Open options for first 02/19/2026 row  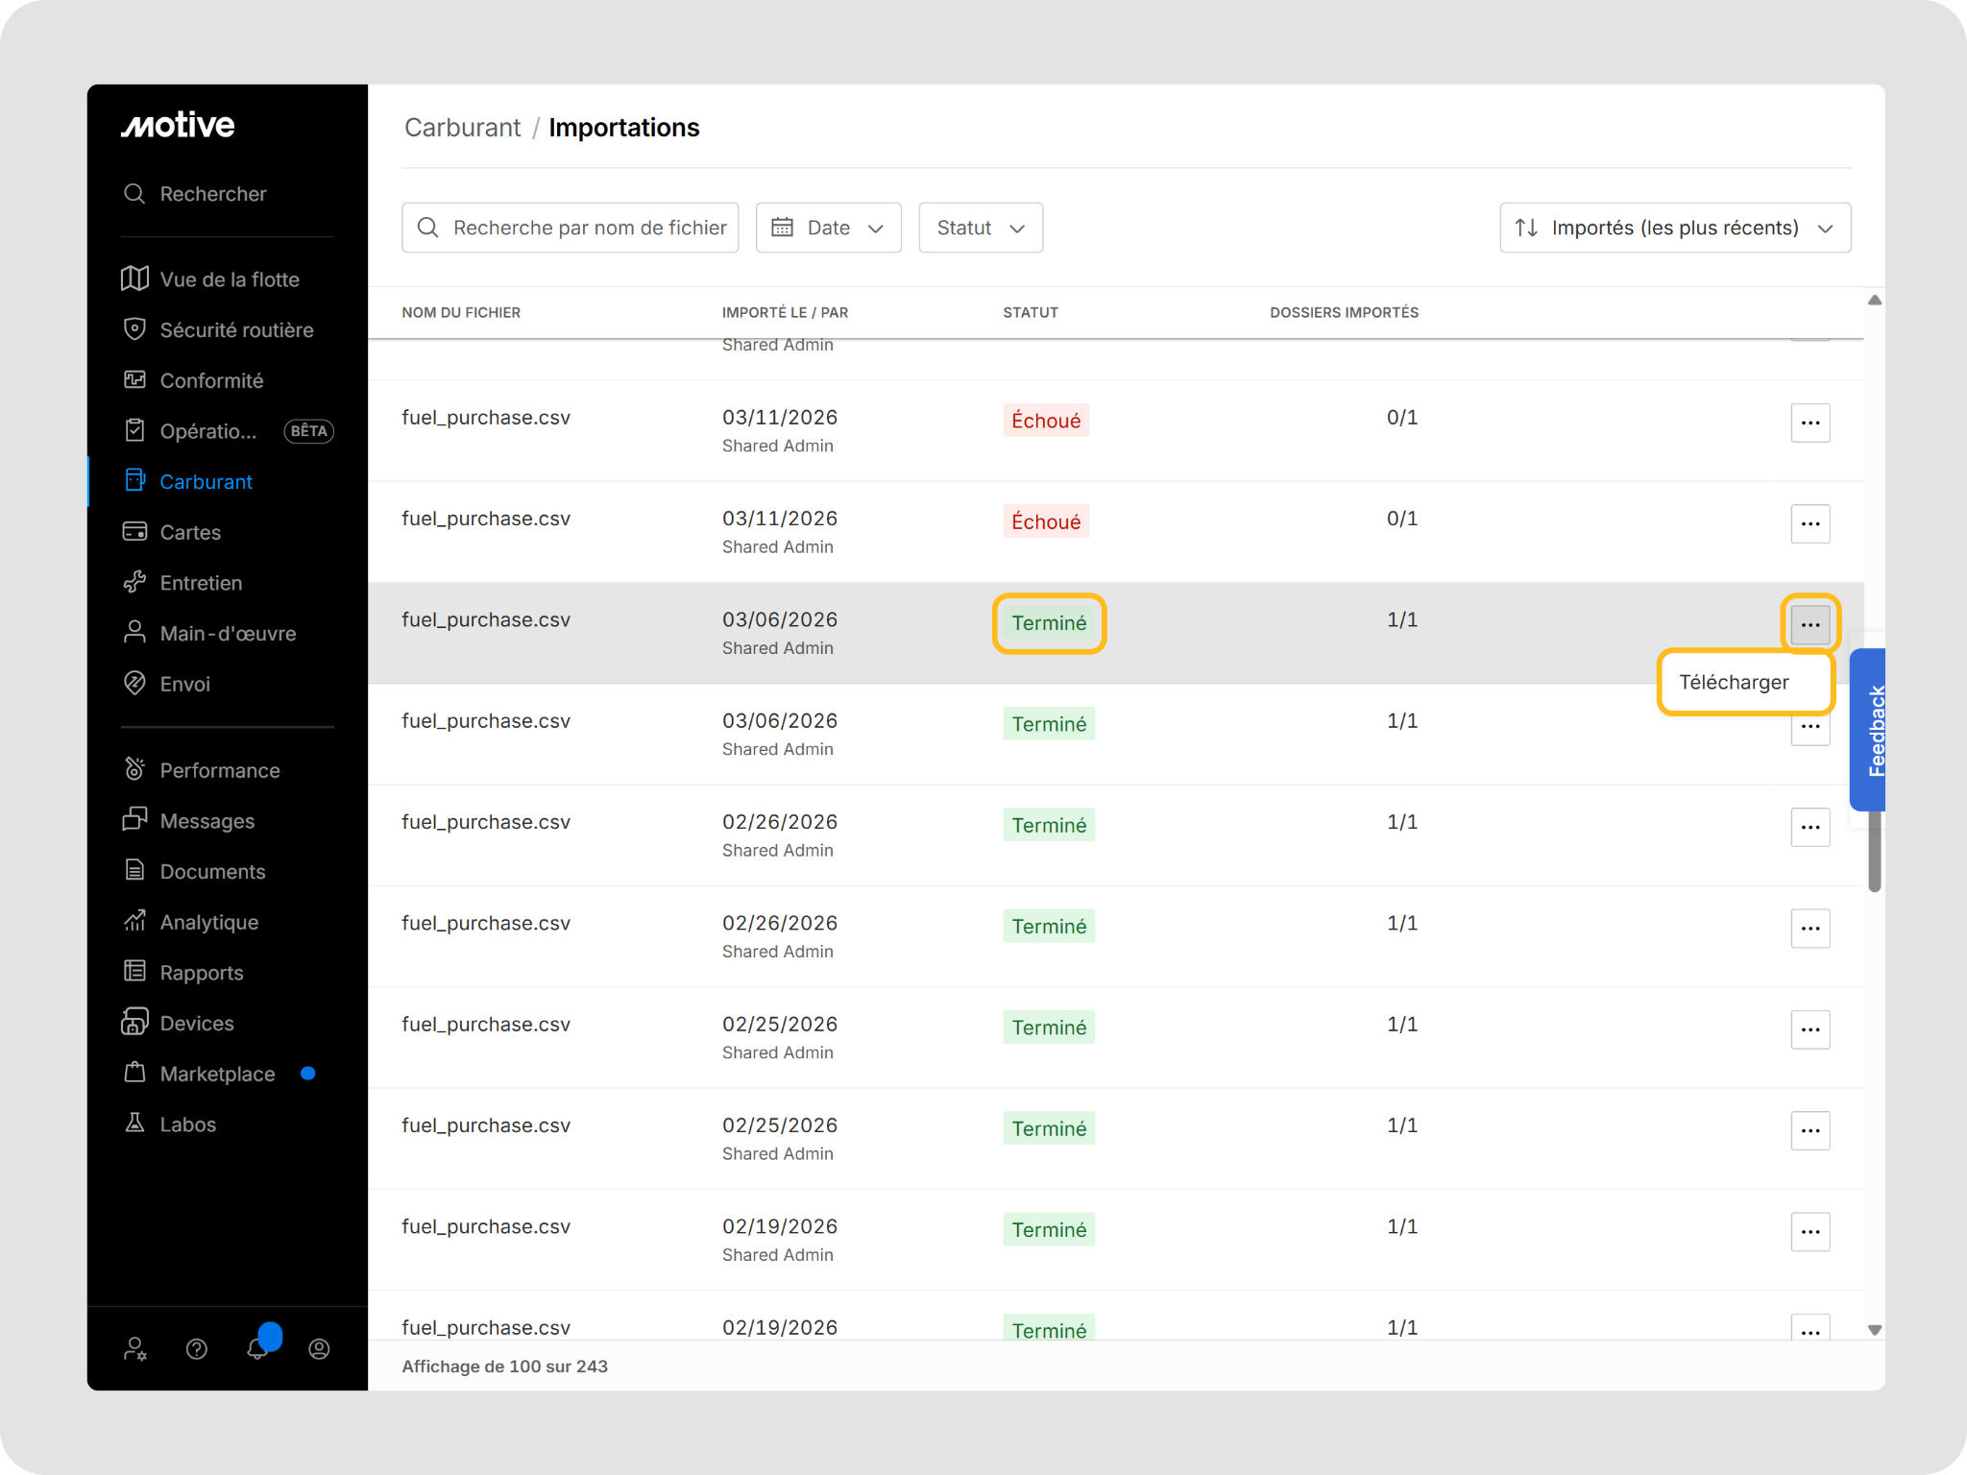(x=1810, y=1231)
